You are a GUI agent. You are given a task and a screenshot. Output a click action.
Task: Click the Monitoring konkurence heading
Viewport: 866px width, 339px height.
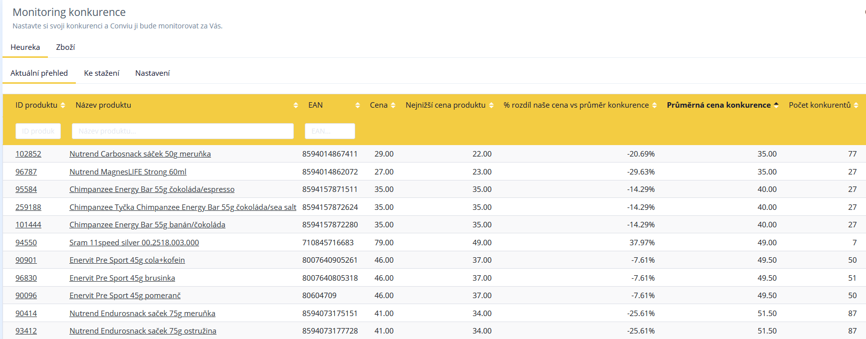click(x=69, y=12)
